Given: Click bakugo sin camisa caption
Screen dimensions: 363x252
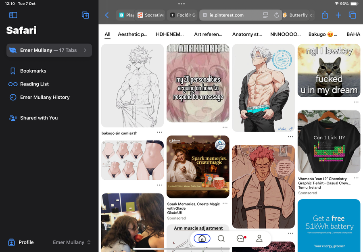Looking at the screenshot, I should click(119, 133).
